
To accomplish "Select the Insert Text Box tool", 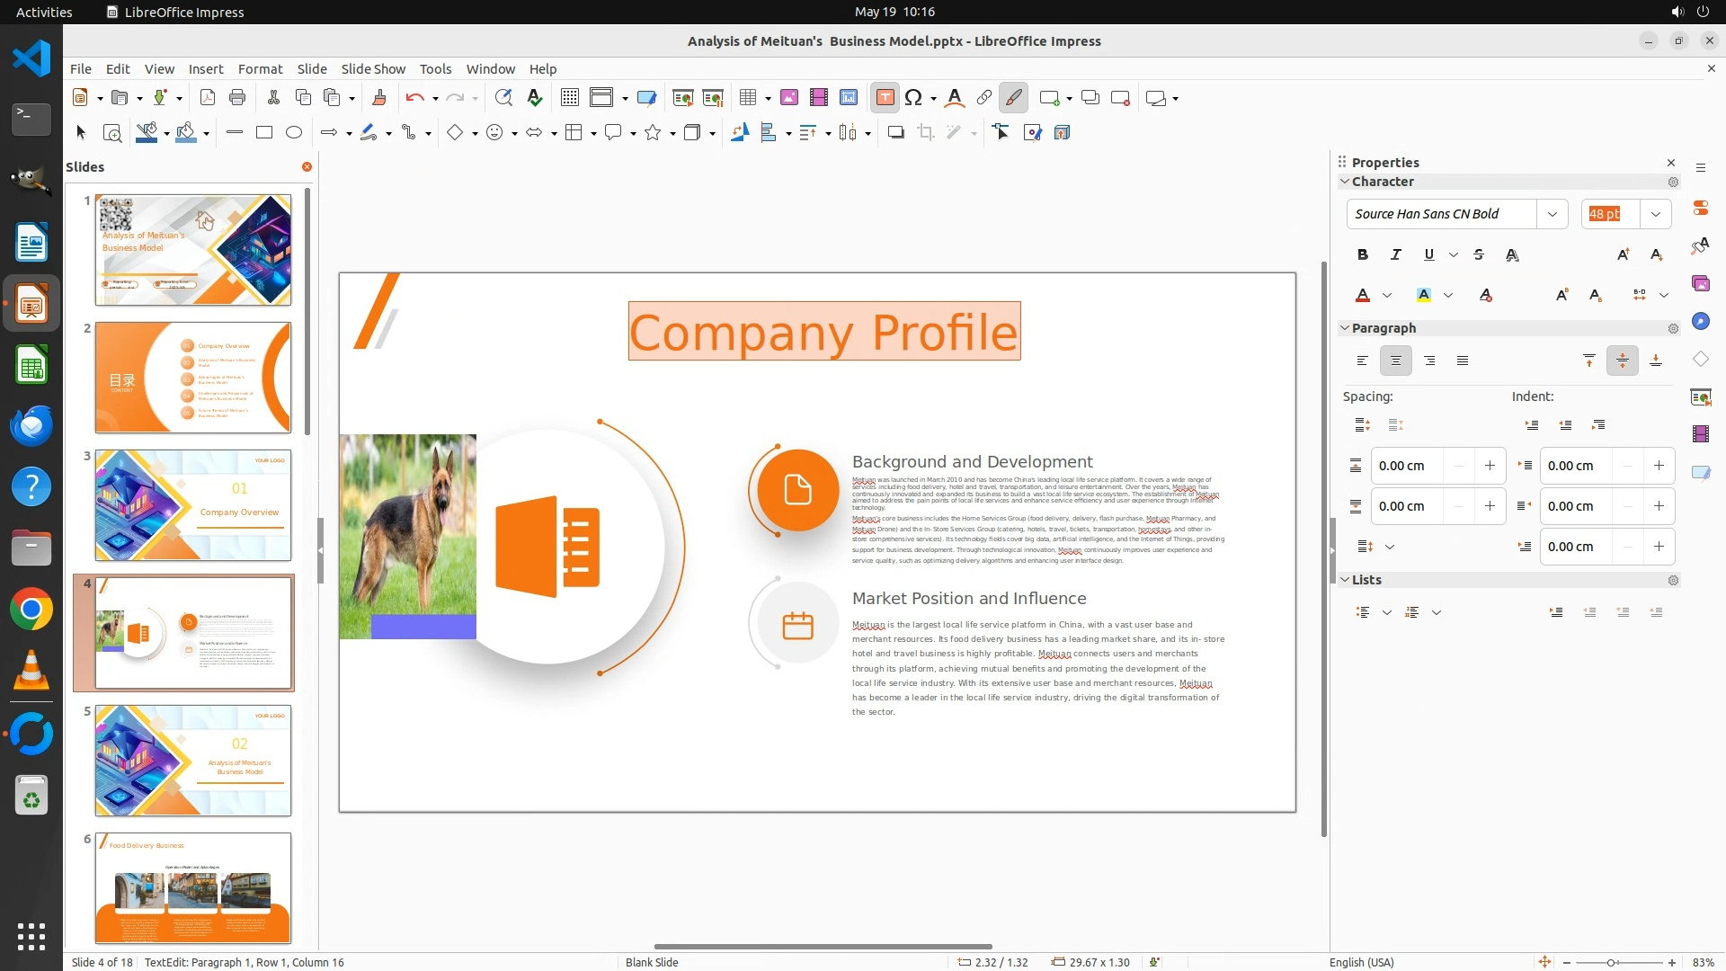I will [x=885, y=98].
